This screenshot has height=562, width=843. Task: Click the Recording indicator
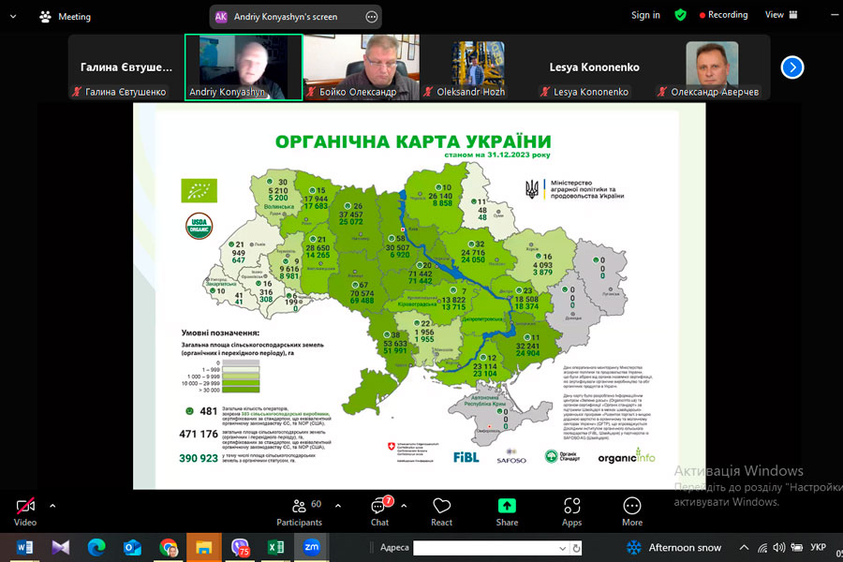(x=723, y=15)
